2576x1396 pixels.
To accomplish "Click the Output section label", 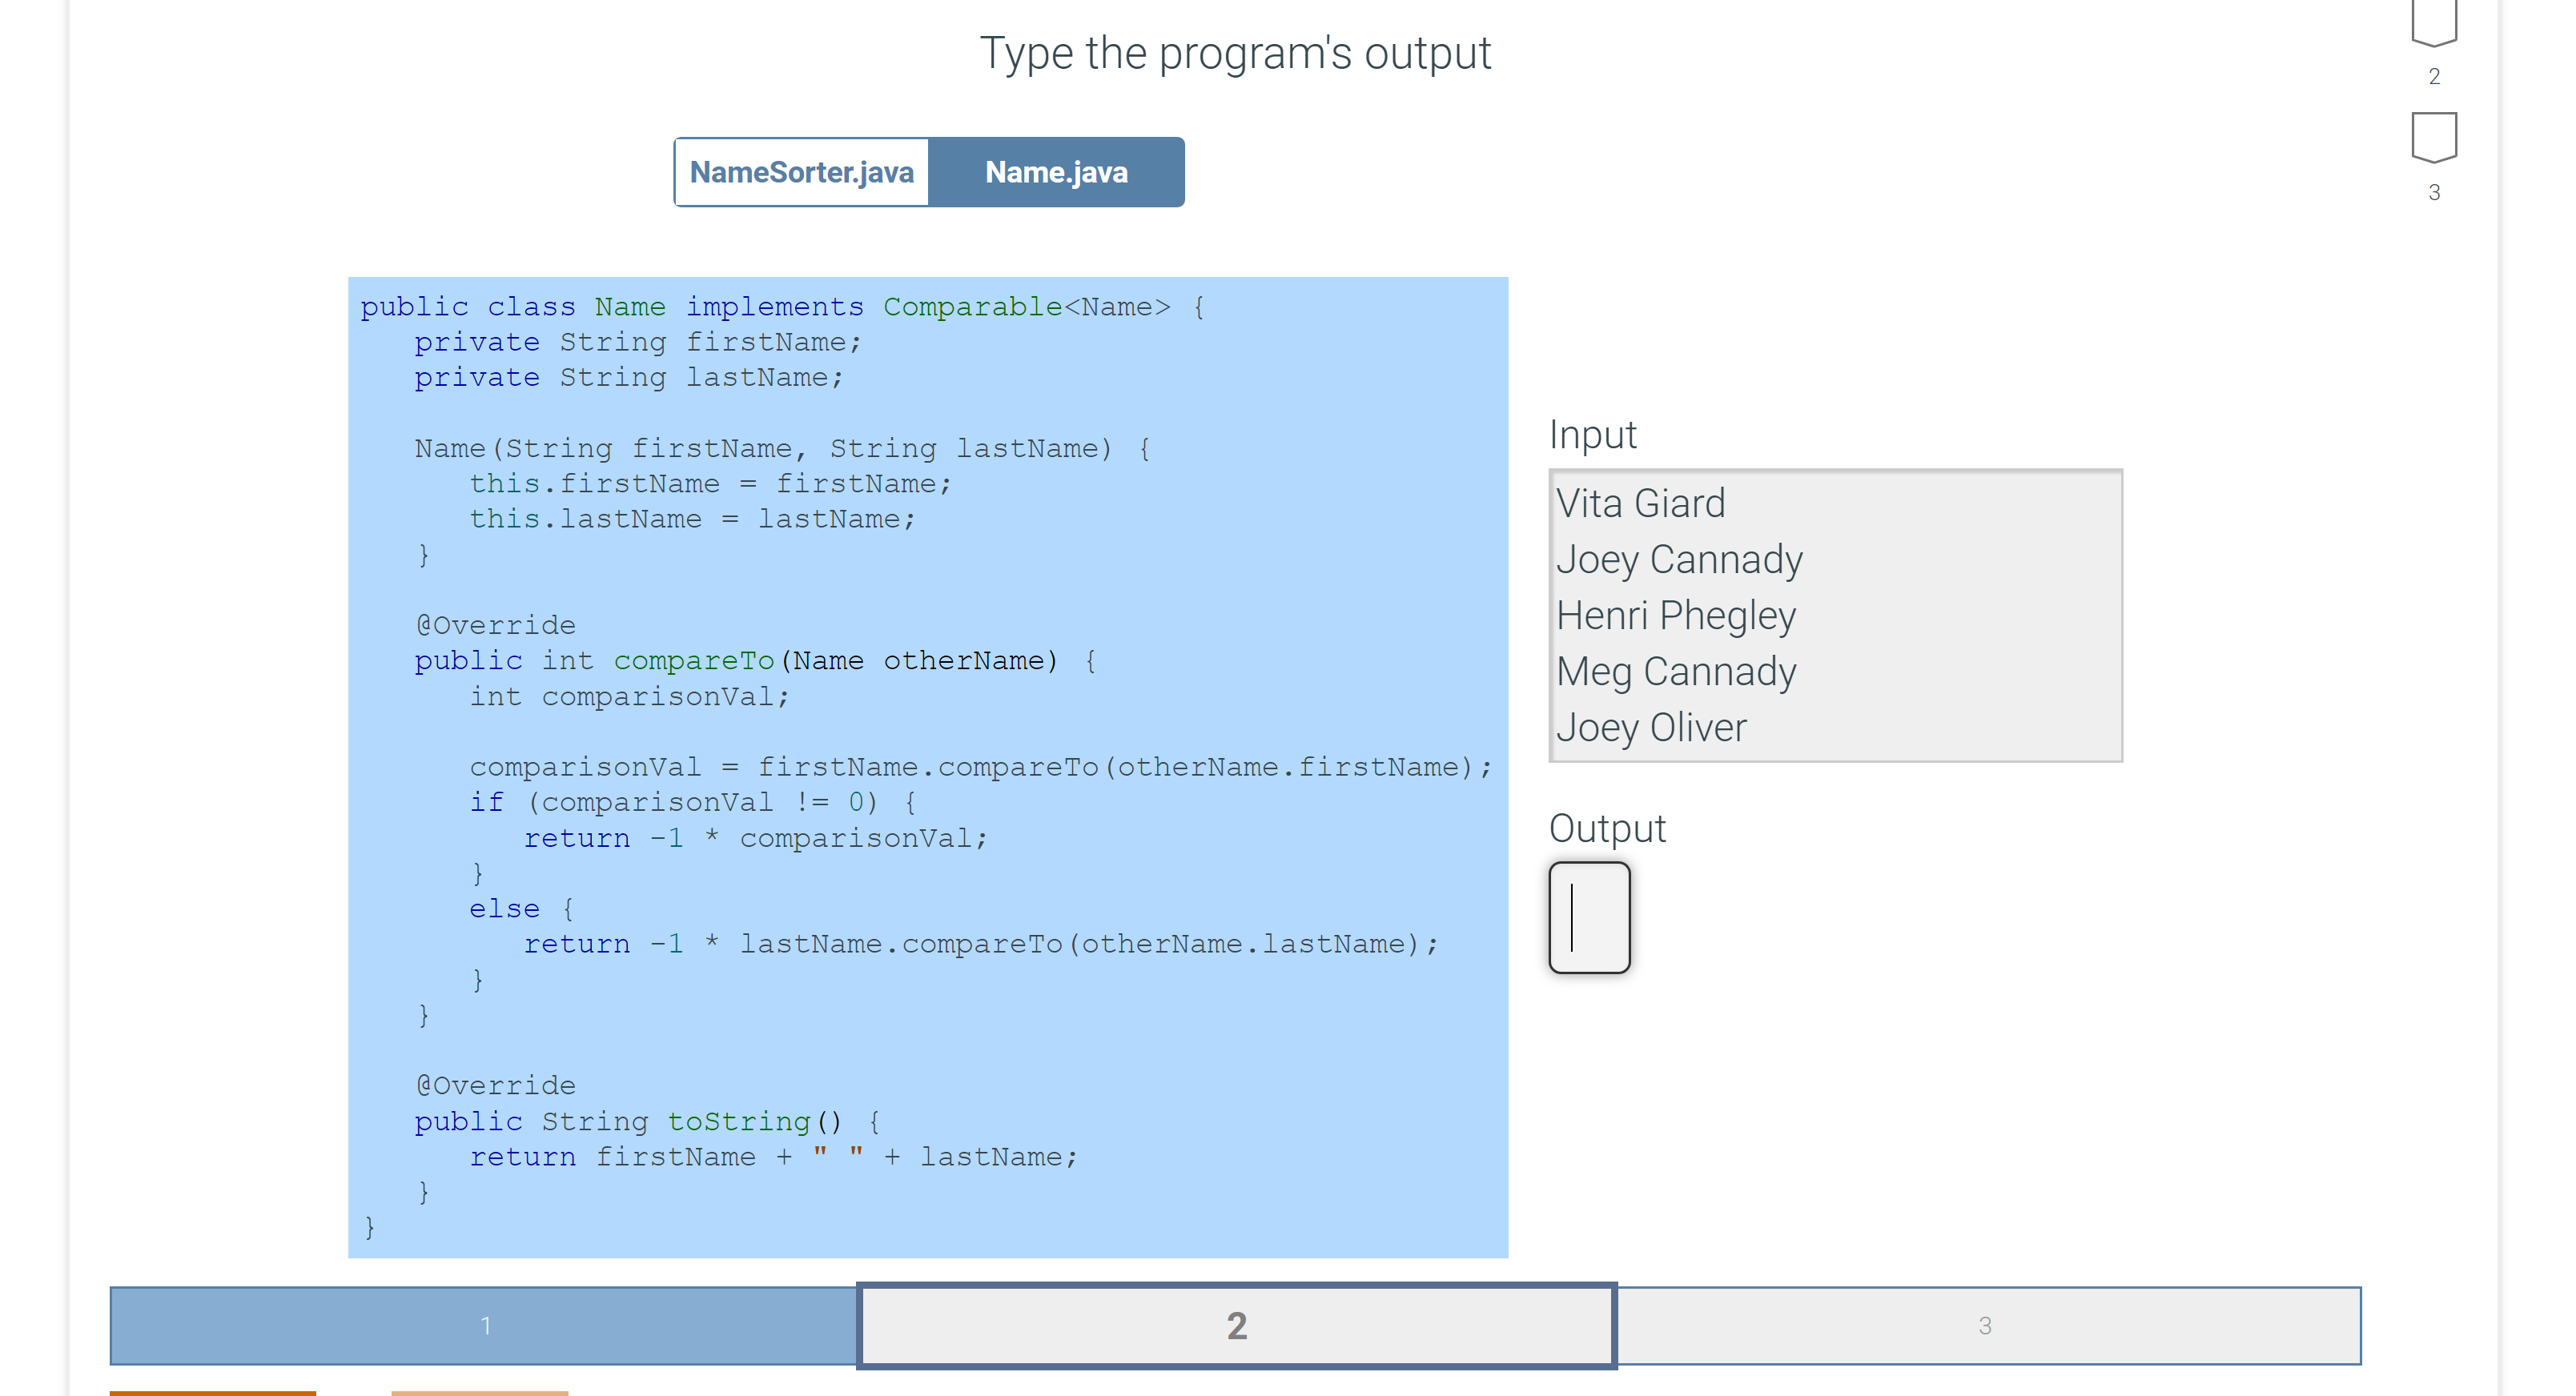I will coord(1607,828).
